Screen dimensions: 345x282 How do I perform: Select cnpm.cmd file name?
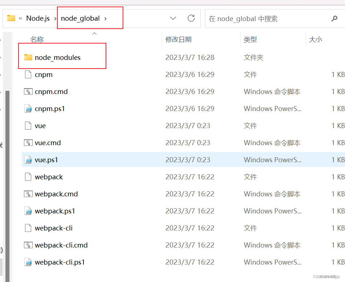tap(51, 92)
